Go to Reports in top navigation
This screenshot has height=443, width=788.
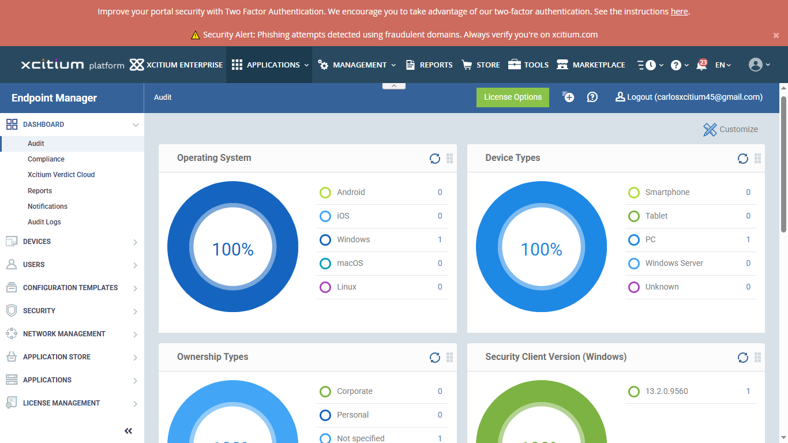[x=429, y=65]
